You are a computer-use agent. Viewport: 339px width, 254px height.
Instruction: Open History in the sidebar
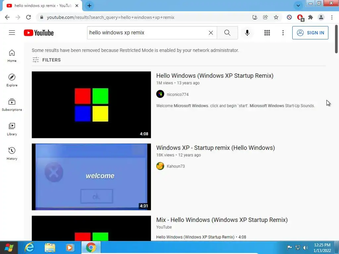[12, 153]
